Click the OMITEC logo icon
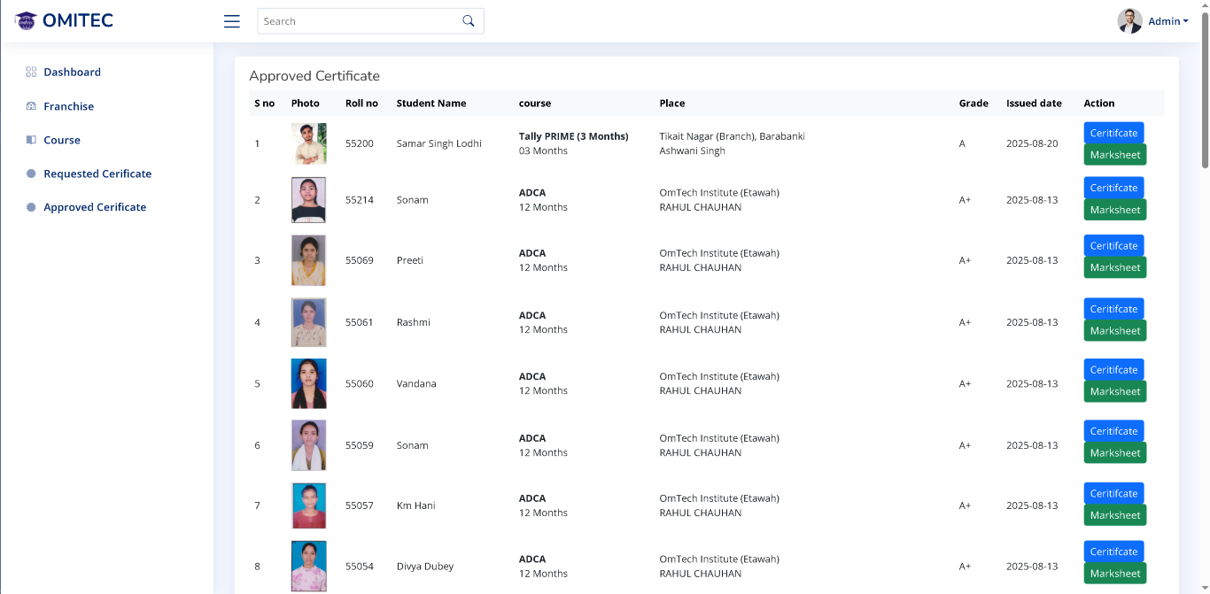 (26, 20)
